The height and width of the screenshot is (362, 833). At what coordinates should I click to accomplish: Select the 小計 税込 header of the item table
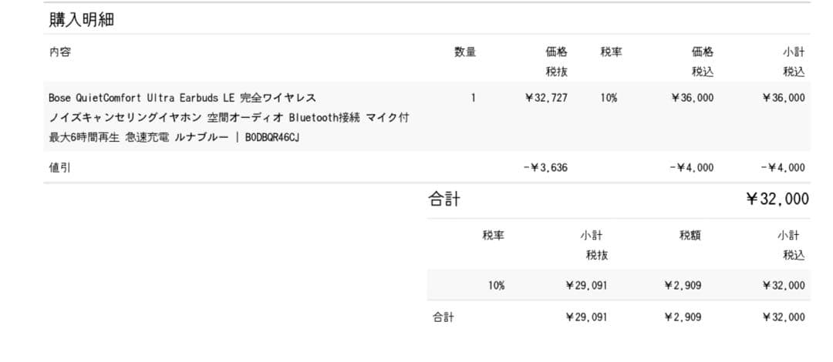(x=794, y=62)
